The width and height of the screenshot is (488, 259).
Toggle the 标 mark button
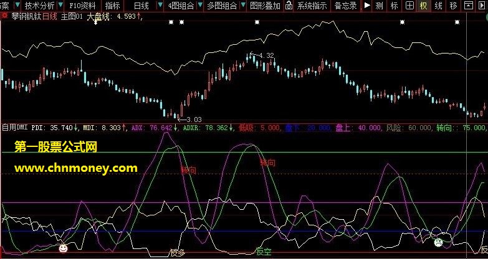pos(395,5)
